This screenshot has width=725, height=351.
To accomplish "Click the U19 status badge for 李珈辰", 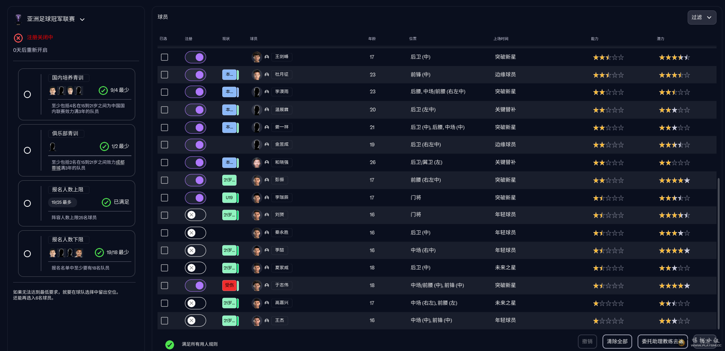I will [x=230, y=198].
